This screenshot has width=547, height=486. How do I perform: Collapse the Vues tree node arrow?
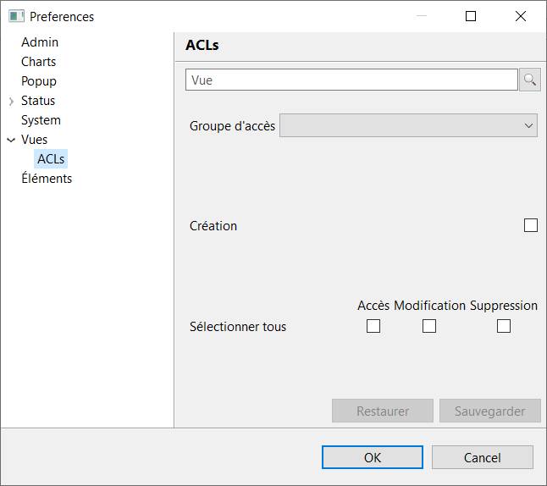point(11,140)
